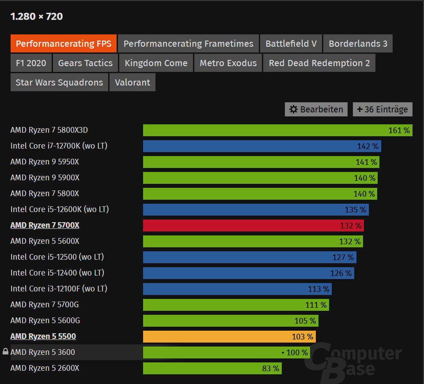
Task: Show the F1 2020 results tab
Action: pos(31,63)
